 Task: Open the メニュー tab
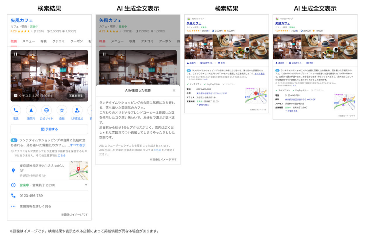pos(29,41)
